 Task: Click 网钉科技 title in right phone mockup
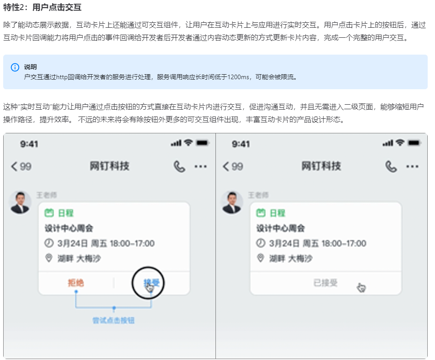pyautogui.click(x=321, y=166)
